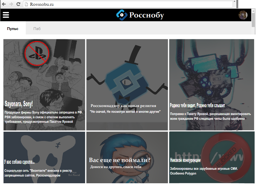Image resolution: width=256 pixels, height=192 pixels.
Task: Open the hamburger menu
Action: [6, 15]
